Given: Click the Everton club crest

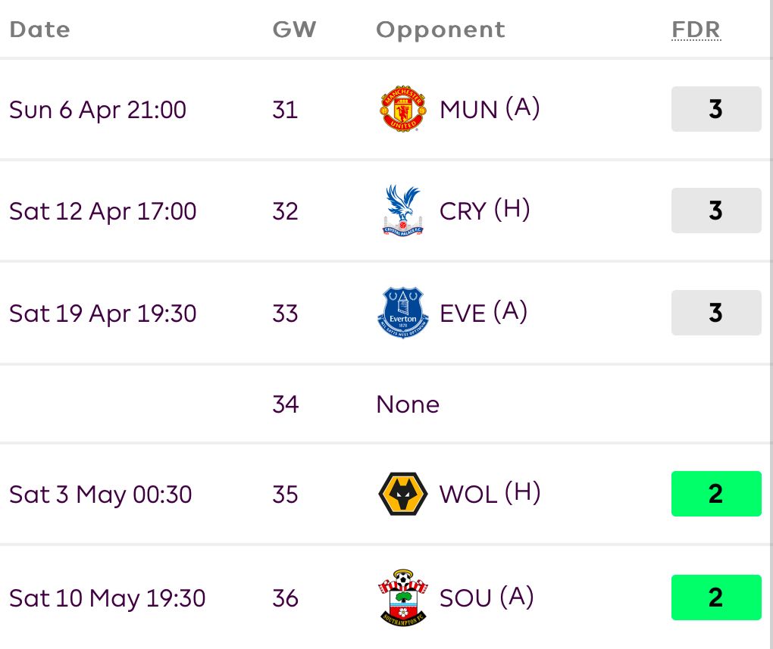Looking at the screenshot, I should (402, 313).
